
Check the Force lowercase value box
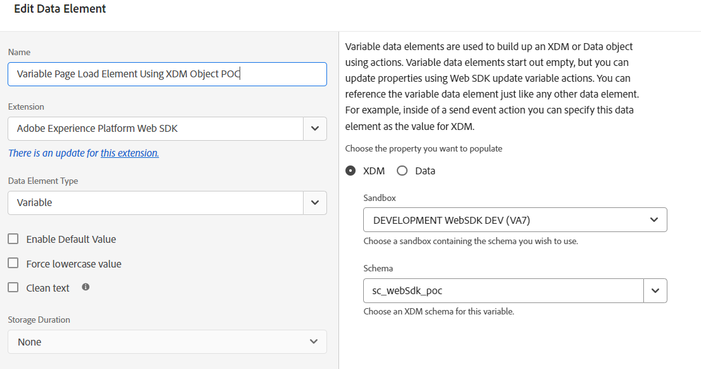click(x=13, y=264)
